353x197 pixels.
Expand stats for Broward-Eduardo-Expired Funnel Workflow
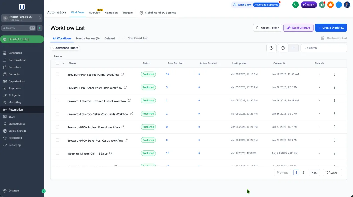coord(319,101)
